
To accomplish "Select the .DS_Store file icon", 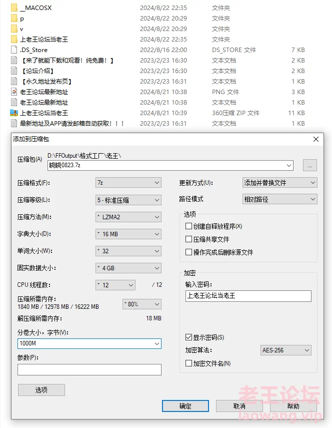I will click(x=14, y=50).
